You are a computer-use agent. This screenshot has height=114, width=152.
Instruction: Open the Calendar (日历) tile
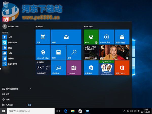[43, 37]
